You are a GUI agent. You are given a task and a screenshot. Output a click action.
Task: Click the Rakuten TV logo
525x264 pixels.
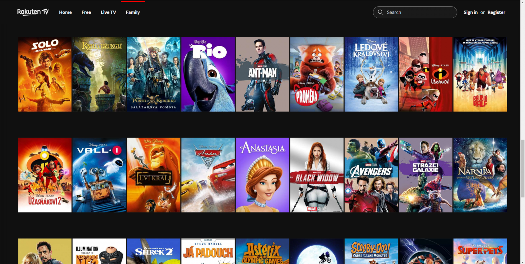coord(33,12)
